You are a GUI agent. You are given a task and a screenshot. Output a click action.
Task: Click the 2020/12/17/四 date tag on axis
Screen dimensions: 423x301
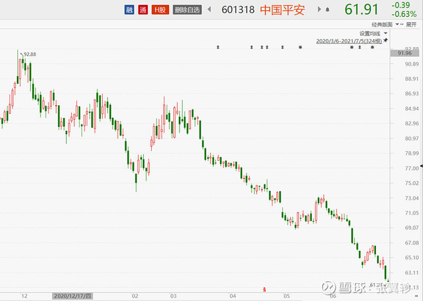[73, 296]
